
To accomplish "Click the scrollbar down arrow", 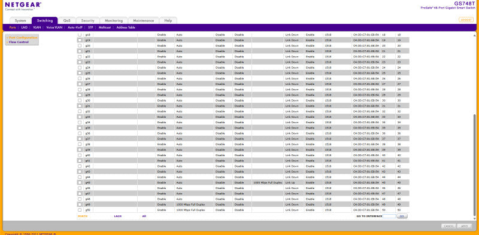I will coord(474,218).
